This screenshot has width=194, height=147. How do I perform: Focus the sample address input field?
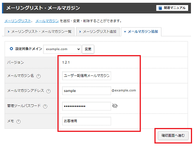point(87,91)
